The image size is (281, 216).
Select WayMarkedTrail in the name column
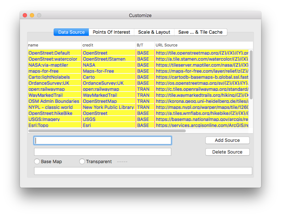coord(55,95)
